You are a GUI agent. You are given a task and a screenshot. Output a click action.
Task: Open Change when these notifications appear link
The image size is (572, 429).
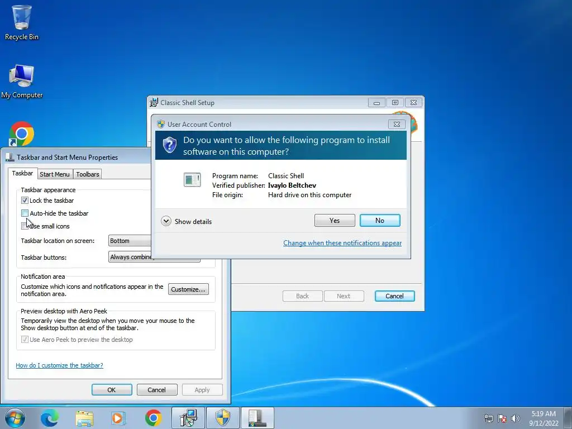342,243
